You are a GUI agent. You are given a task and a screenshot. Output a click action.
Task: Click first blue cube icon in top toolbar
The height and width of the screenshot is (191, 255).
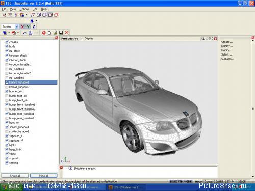point(39,15)
